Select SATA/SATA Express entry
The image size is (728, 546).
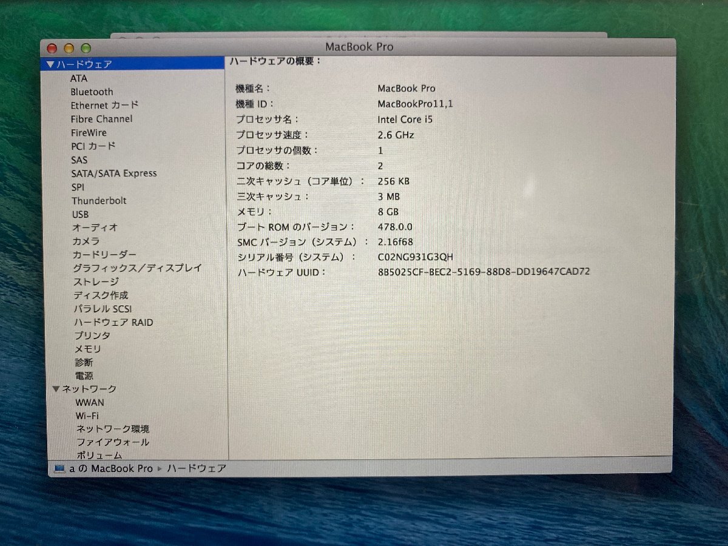click(x=114, y=174)
